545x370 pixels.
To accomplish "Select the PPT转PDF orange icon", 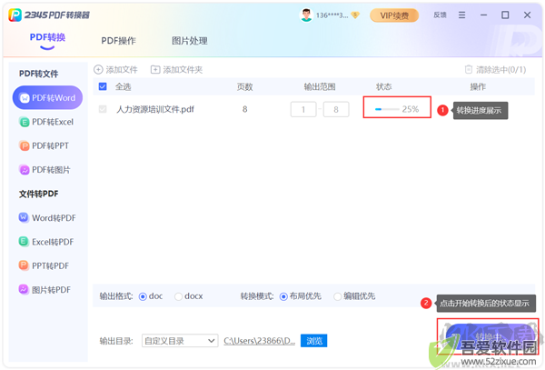I will (24, 265).
